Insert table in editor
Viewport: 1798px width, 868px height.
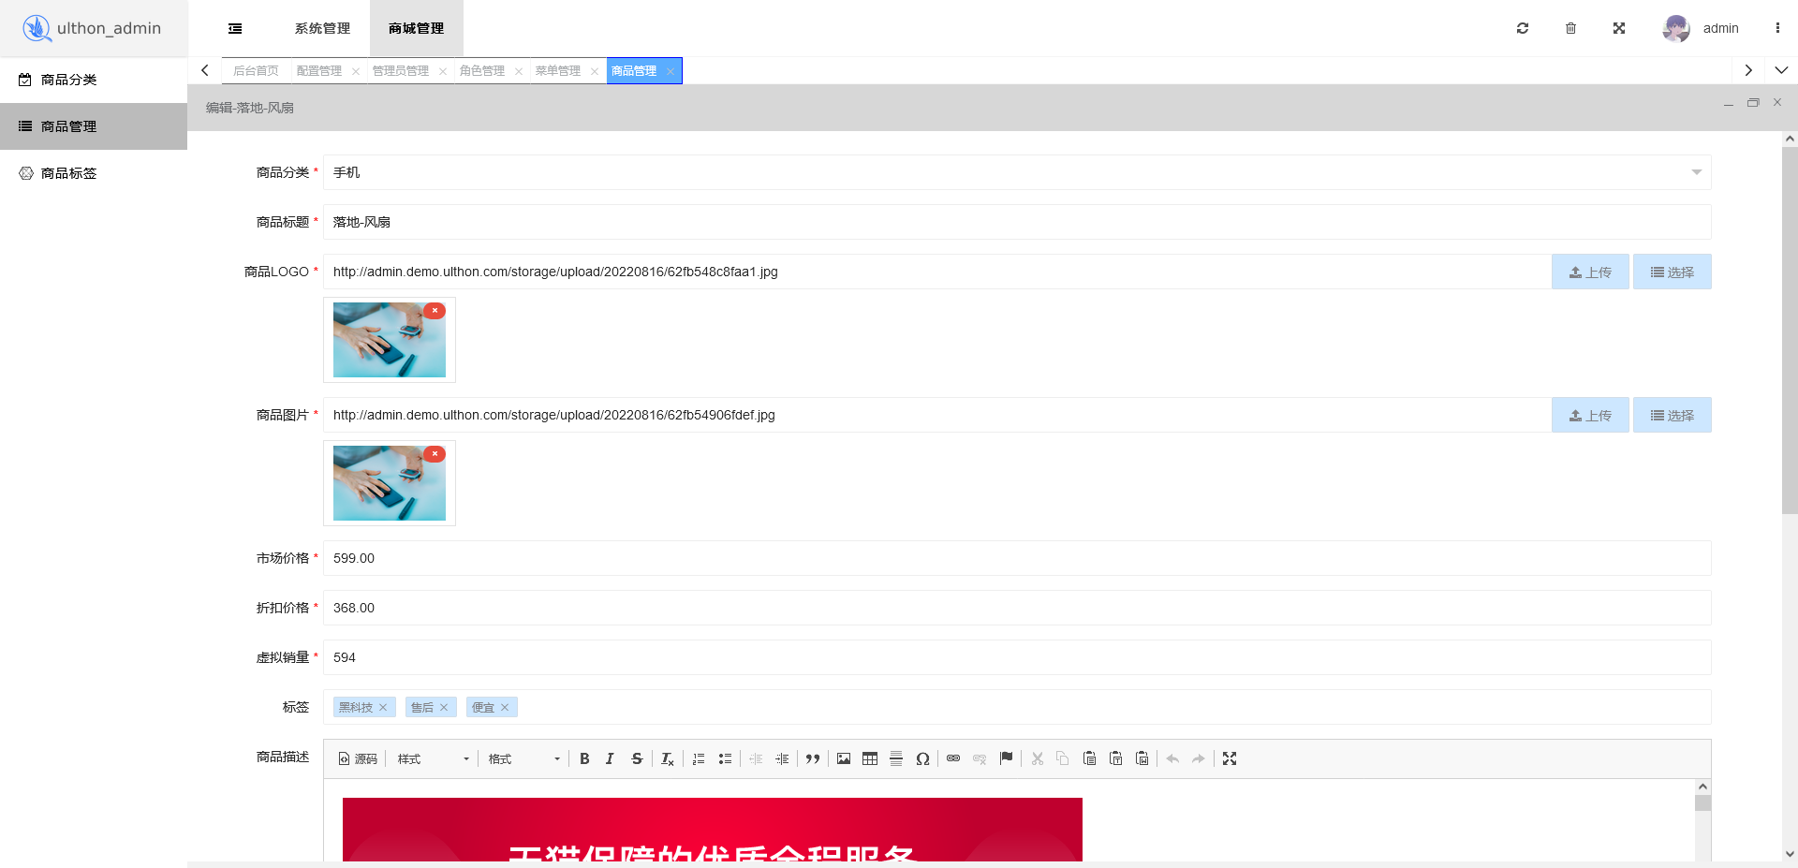pyautogui.click(x=870, y=758)
